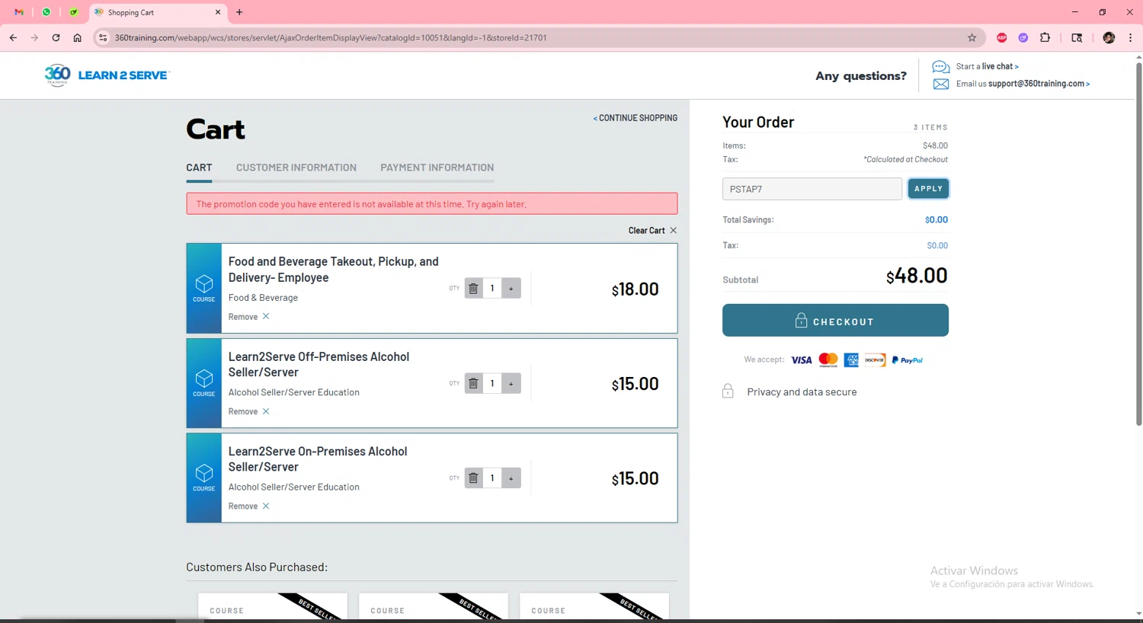
Task: Click the course cube icon for Food and Beverage
Action: [x=204, y=284]
